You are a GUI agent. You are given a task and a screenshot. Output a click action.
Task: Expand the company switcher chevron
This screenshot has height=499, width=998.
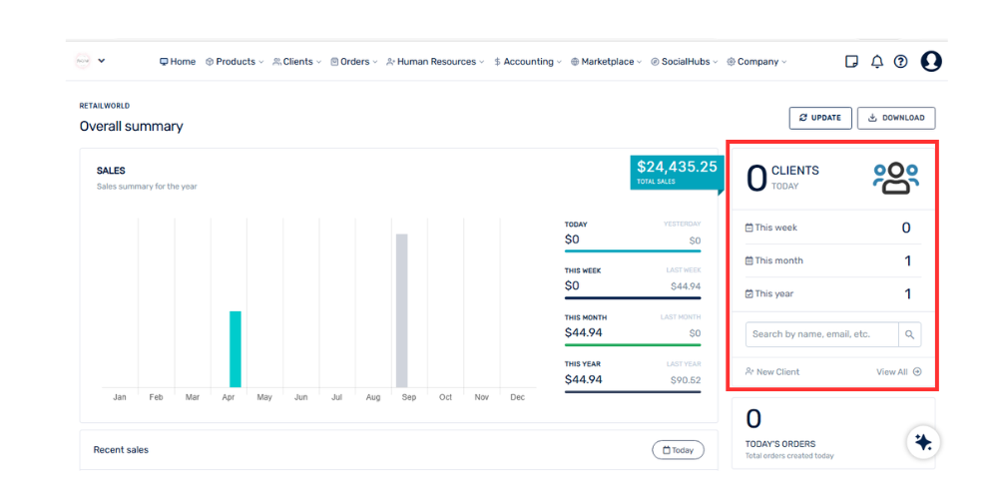[102, 61]
